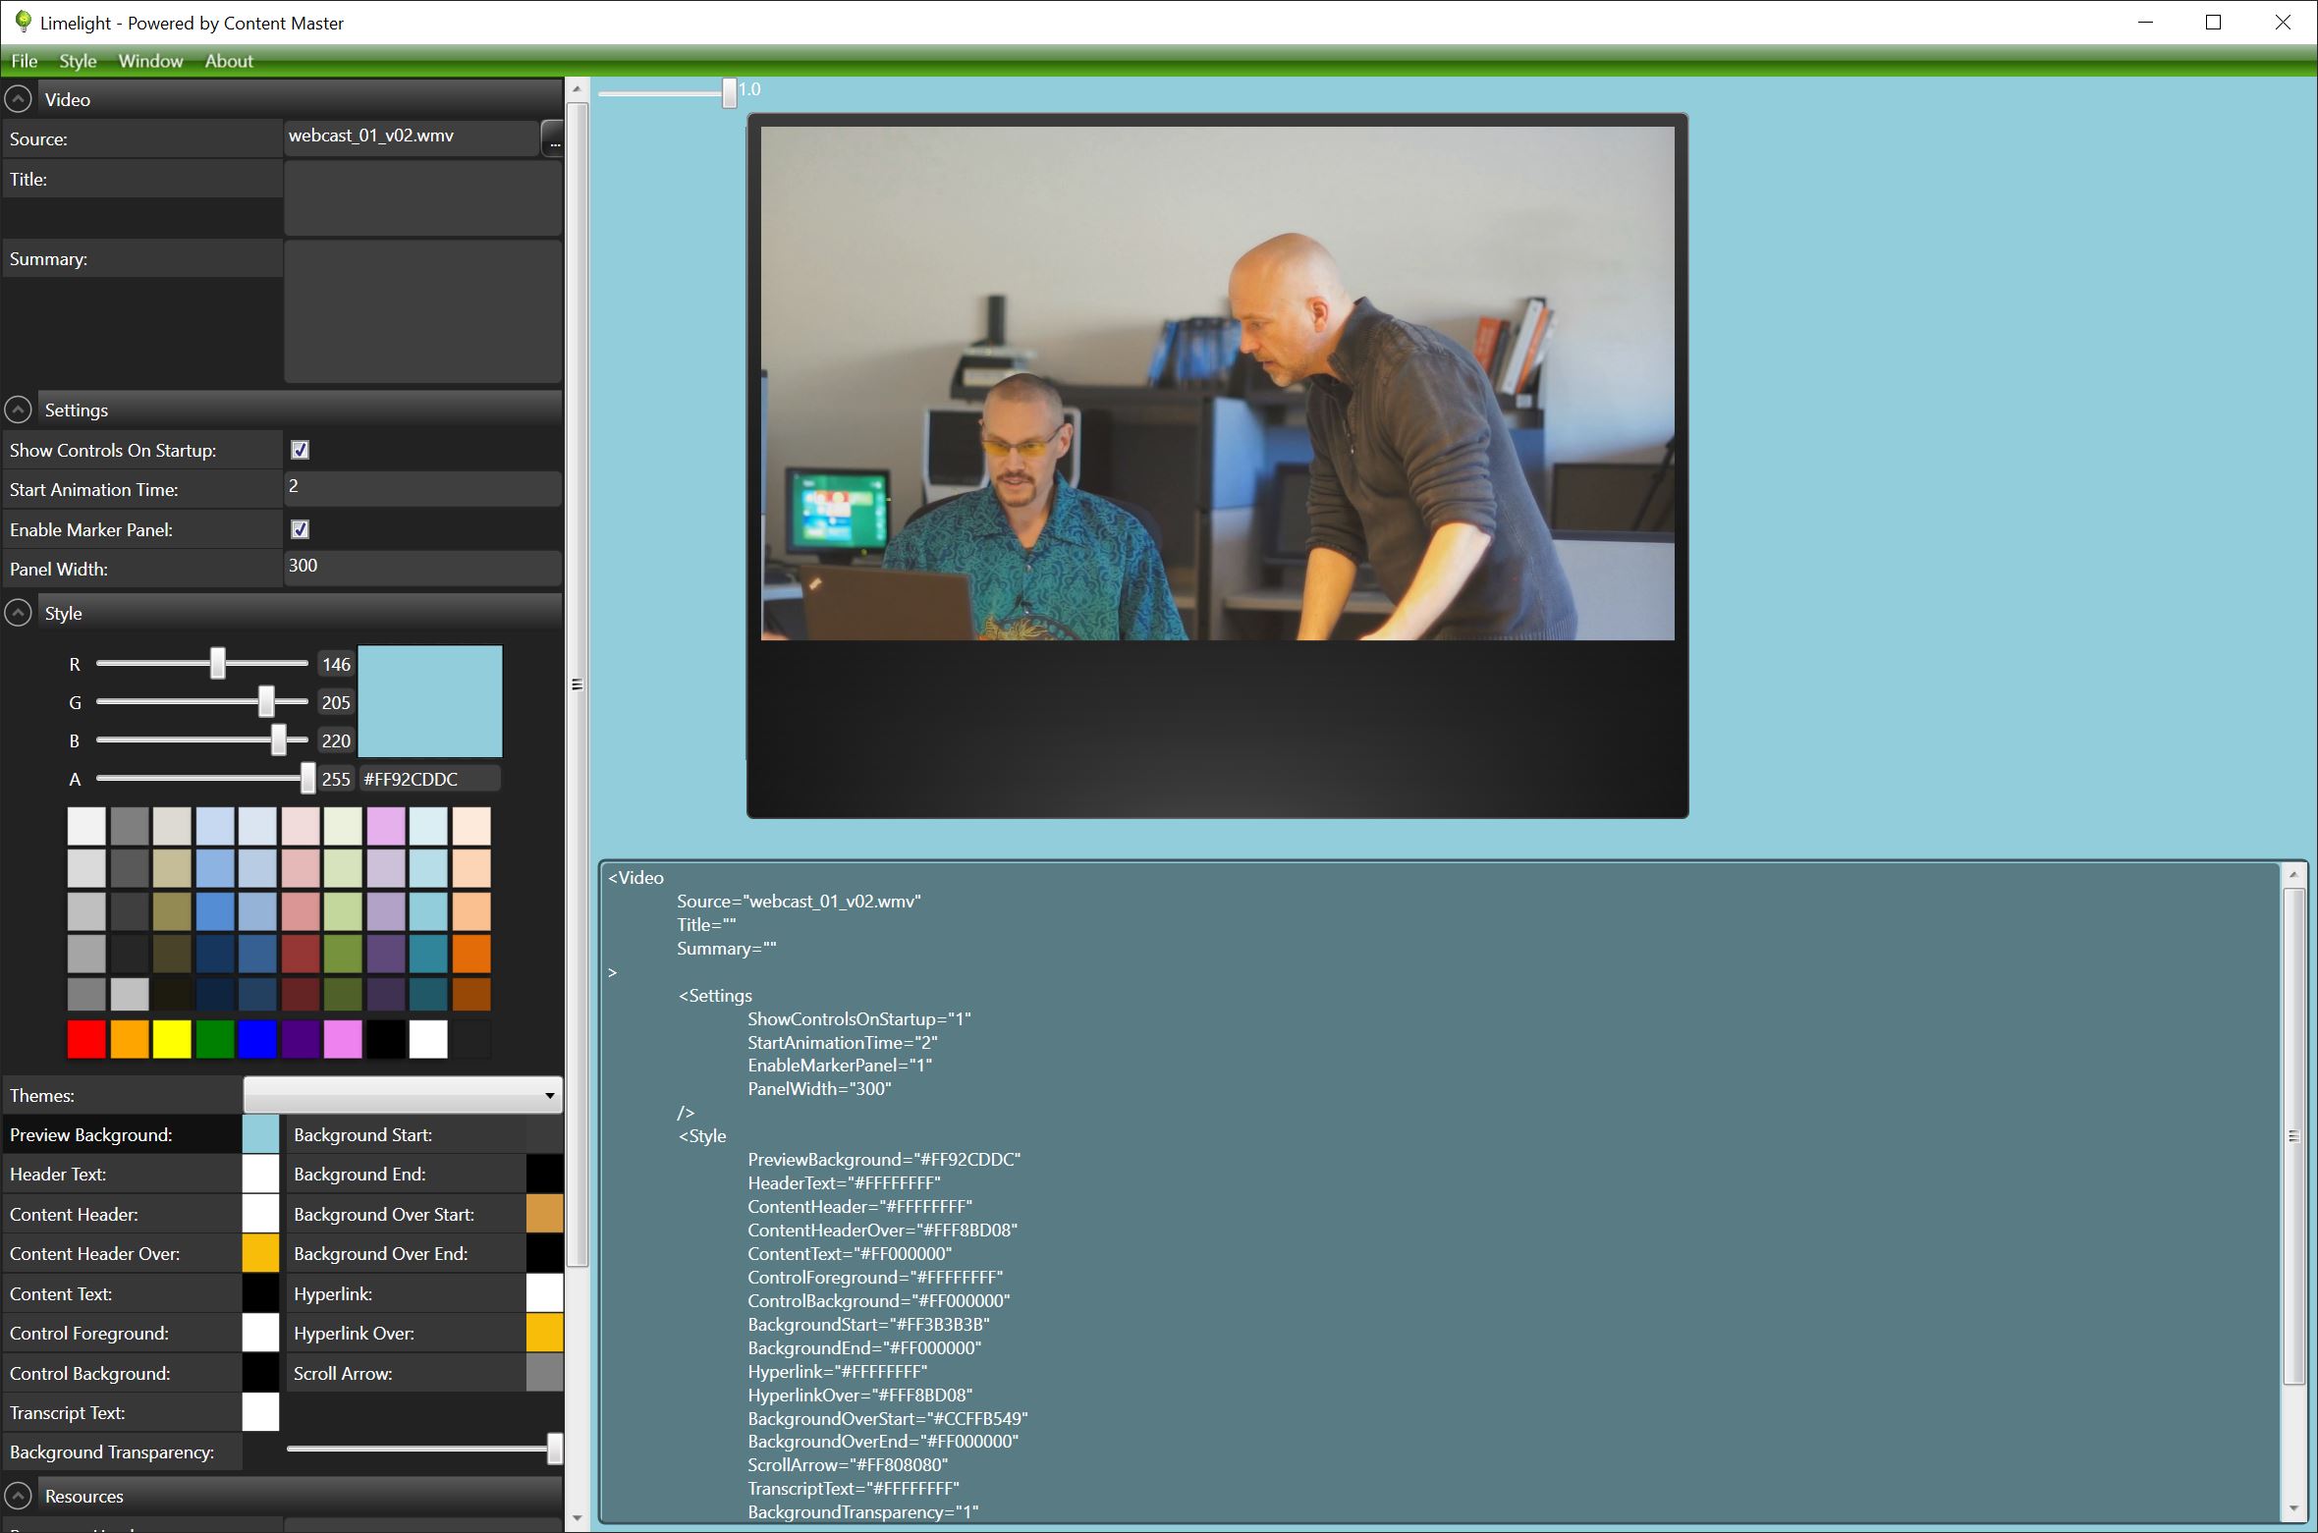Open the Style menu
The image size is (2318, 1533).
click(x=78, y=61)
